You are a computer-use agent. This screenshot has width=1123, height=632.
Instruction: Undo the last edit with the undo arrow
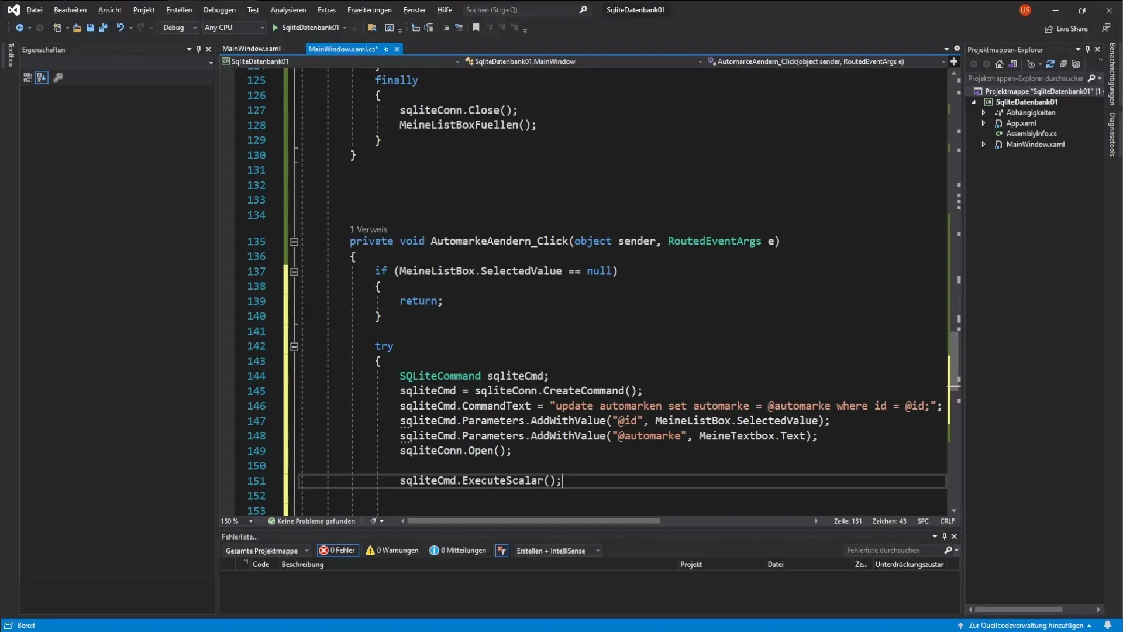coord(120,28)
